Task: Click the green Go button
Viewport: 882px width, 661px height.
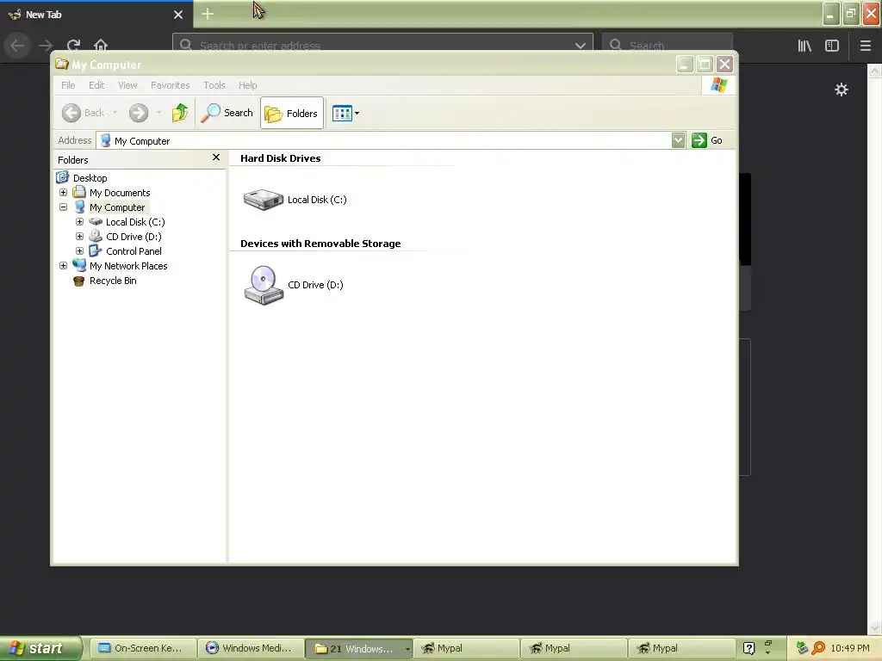Action: tap(707, 140)
